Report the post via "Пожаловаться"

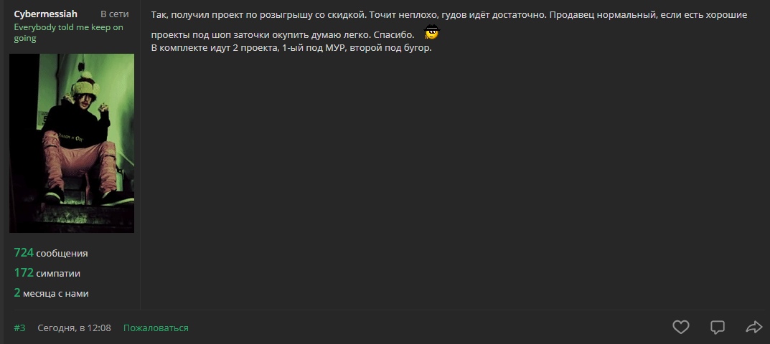pos(156,328)
